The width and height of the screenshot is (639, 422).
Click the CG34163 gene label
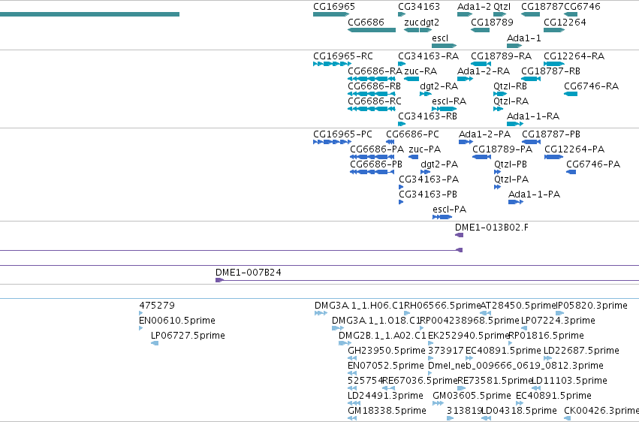tap(419, 7)
